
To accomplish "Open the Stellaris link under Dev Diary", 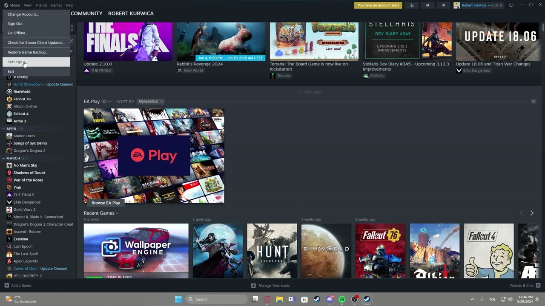I will pyautogui.click(x=373, y=76).
